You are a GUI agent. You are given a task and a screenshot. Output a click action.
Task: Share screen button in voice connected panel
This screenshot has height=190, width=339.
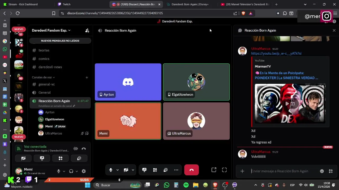coord(42,158)
